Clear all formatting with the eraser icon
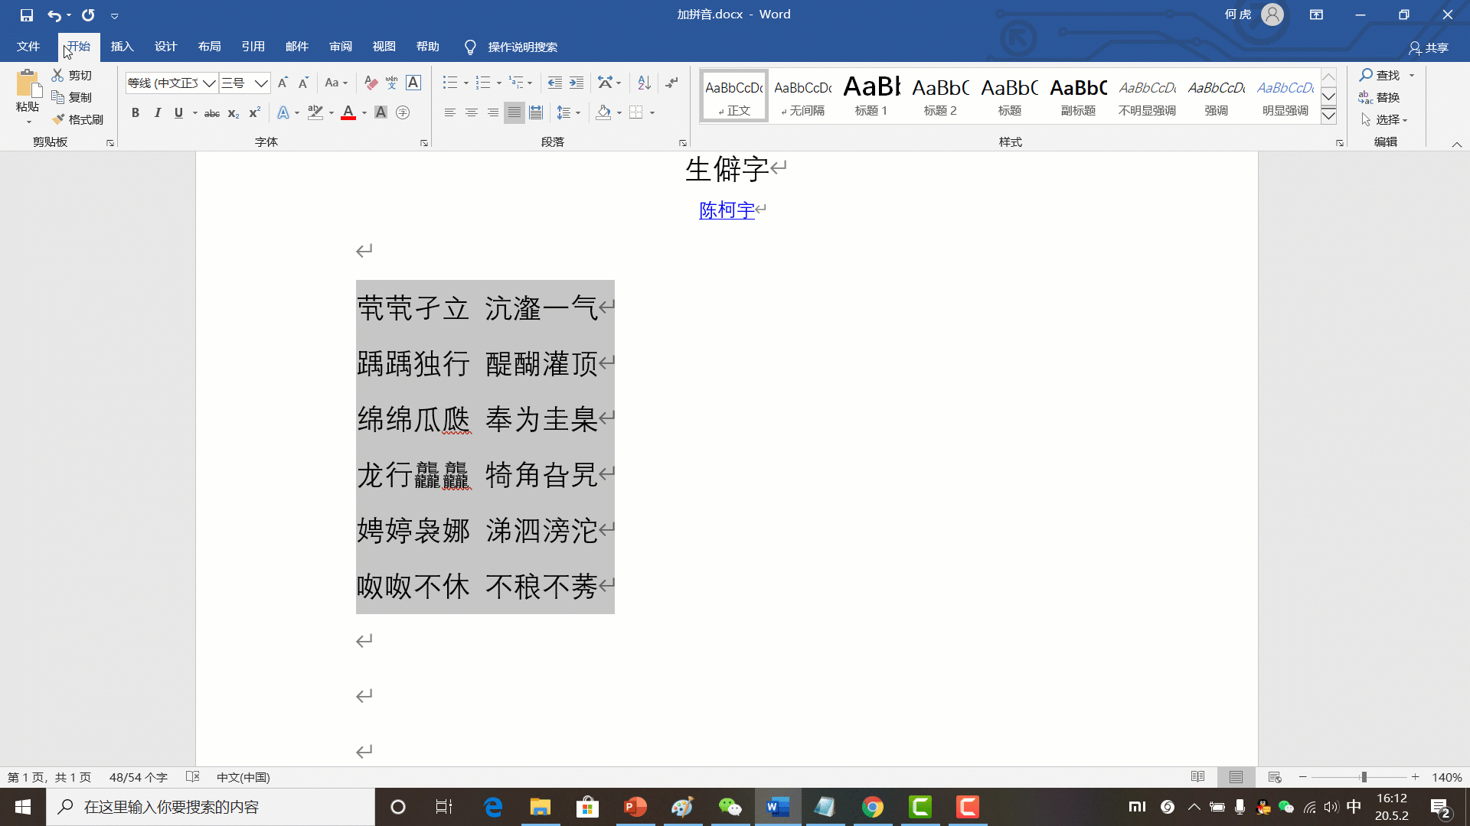1470x826 pixels. pyautogui.click(x=371, y=83)
